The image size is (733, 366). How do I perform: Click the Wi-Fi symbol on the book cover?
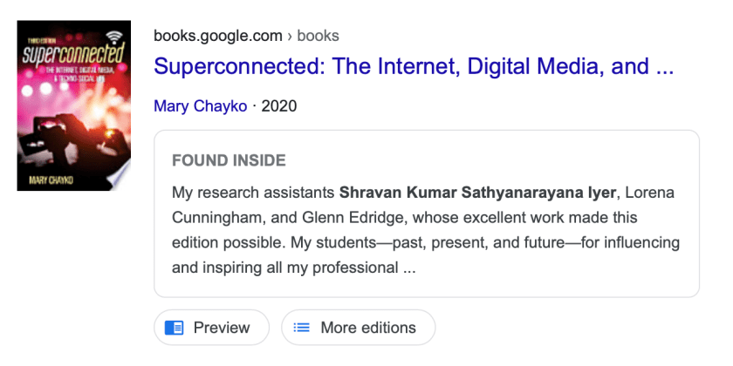pos(113,37)
